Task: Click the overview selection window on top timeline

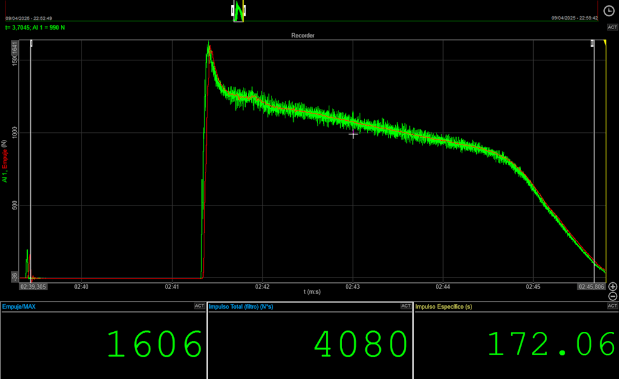Action: [x=238, y=11]
